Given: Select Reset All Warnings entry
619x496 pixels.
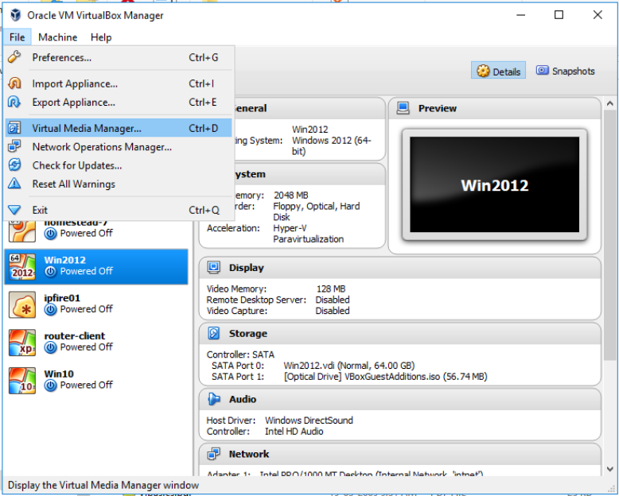Looking at the screenshot, I should coord(119,184).
